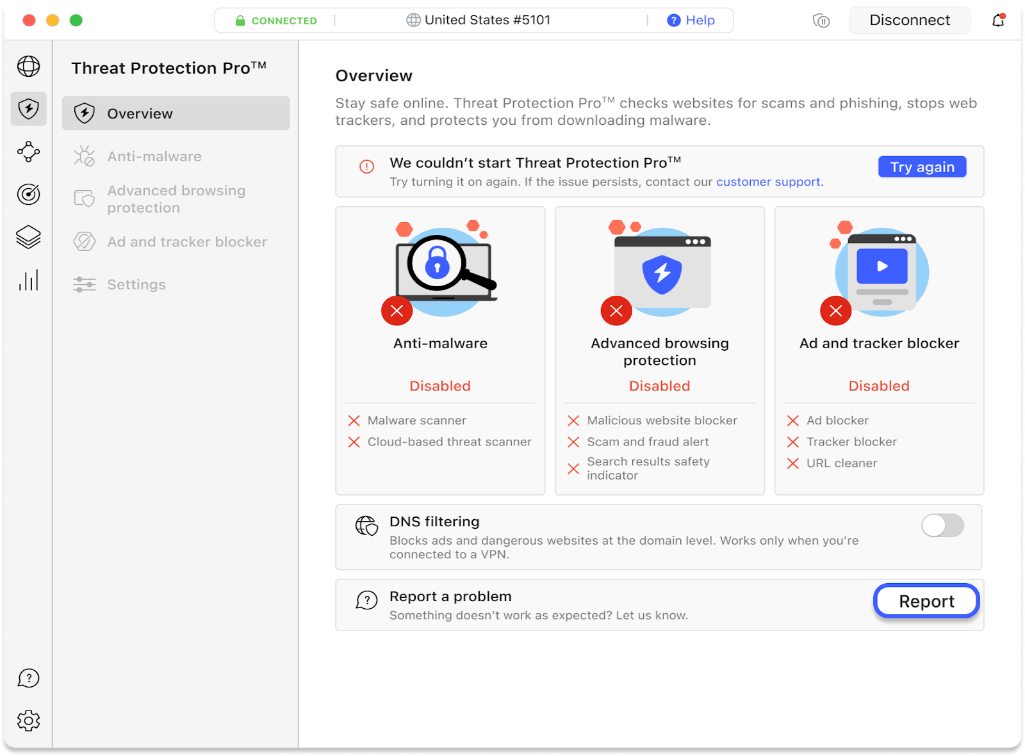
Task: Open Ad and tracker blocker section
Action: [x=187, y=241]
